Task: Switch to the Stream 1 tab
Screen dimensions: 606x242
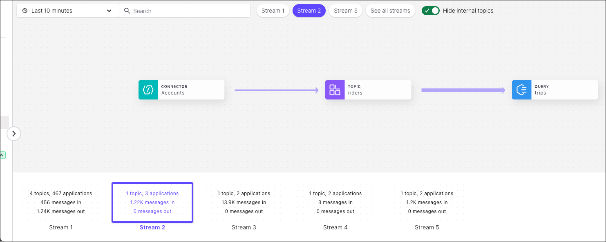Action: click(273, 11)
